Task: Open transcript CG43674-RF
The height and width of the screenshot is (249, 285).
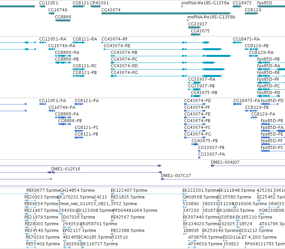Action: point(115,39)
